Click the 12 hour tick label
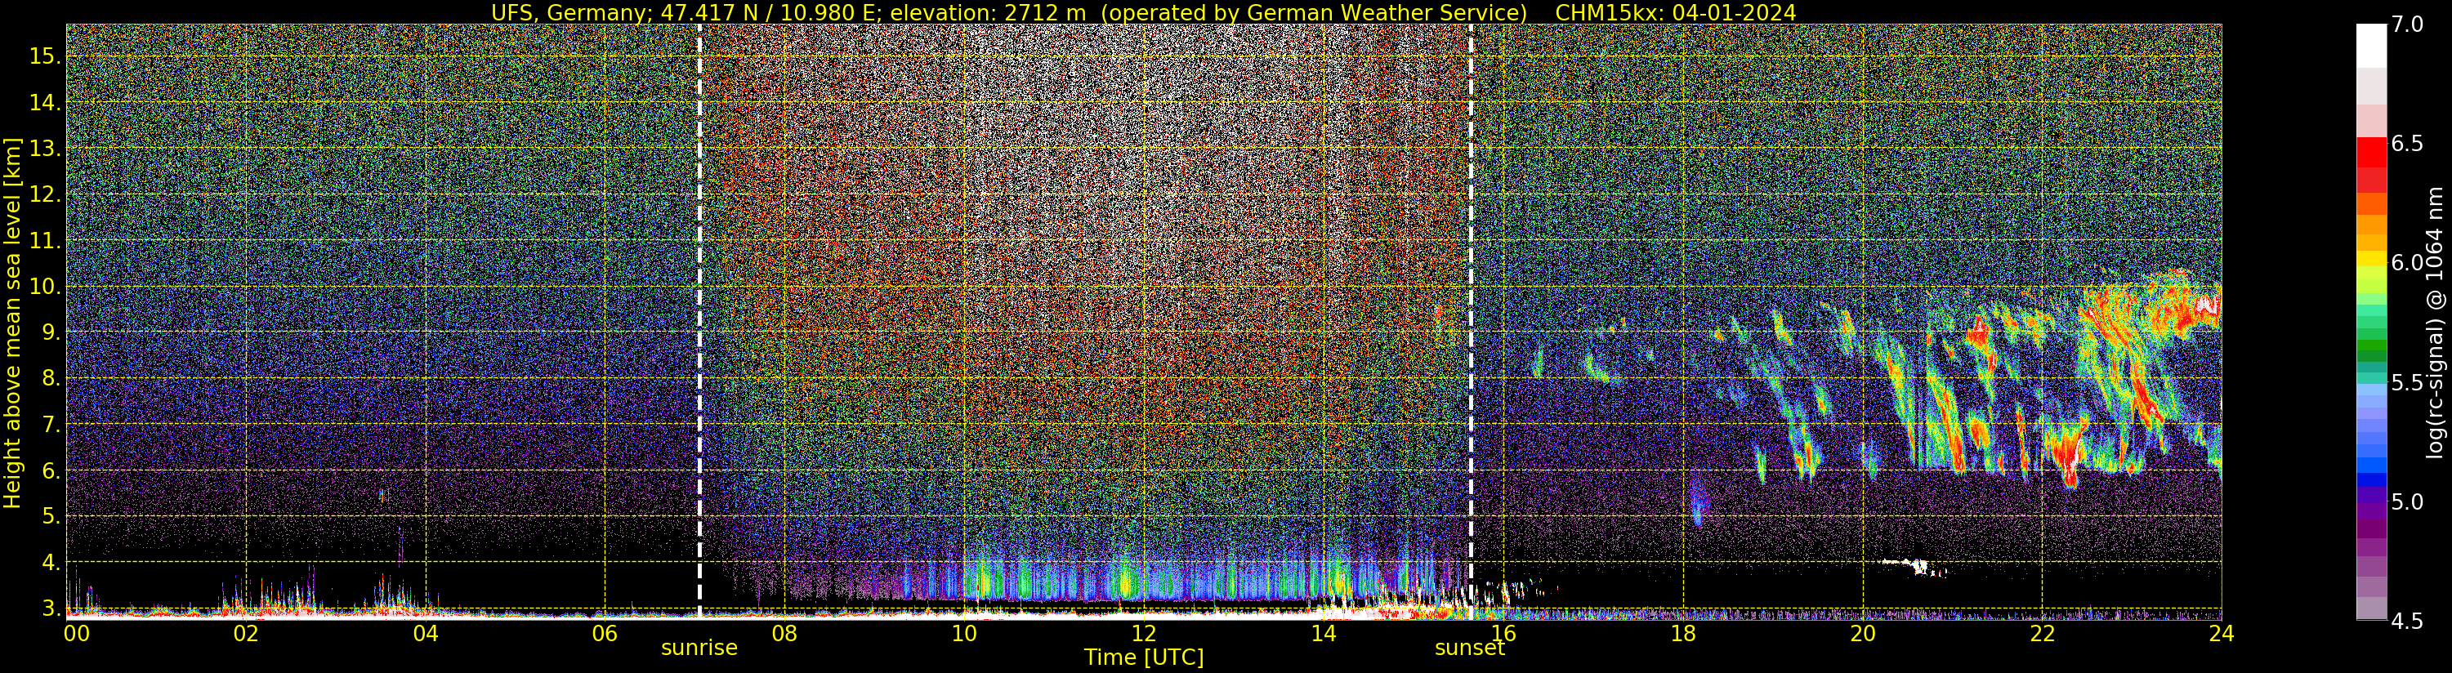 click(x=1143, y=633)
